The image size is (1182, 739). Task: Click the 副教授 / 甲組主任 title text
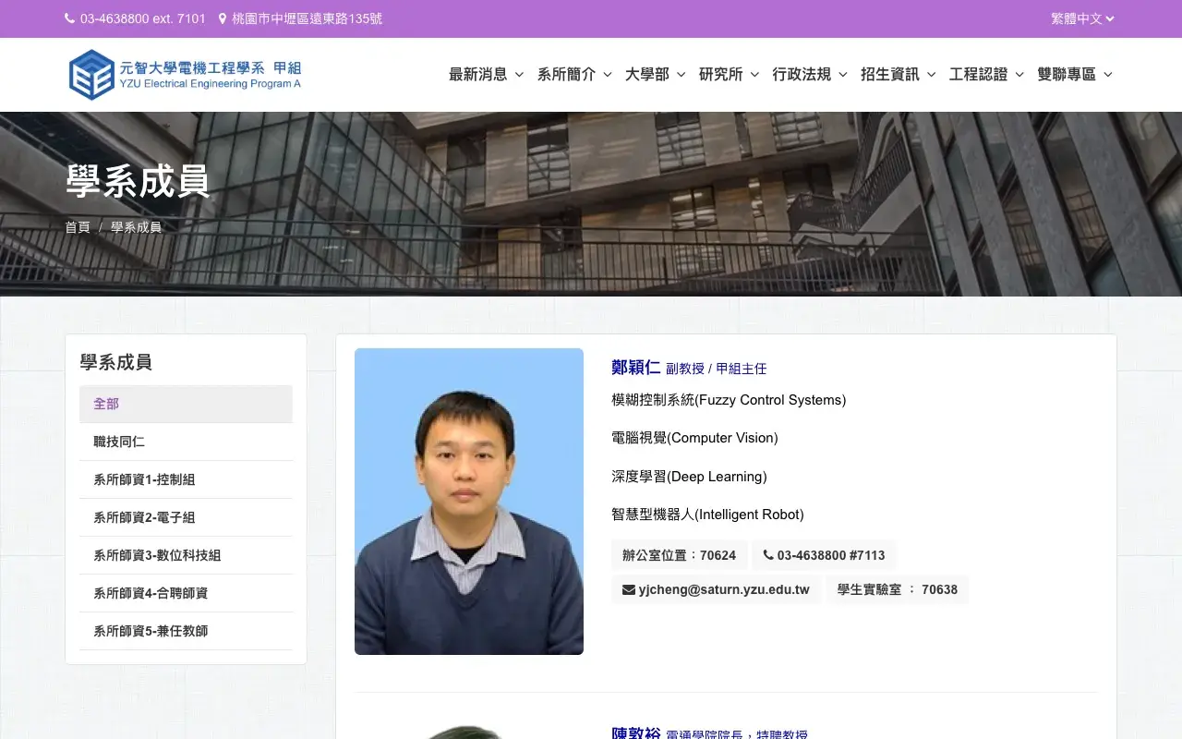click(x=717, y=369)
